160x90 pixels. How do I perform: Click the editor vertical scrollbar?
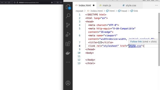tap(159, 39)
